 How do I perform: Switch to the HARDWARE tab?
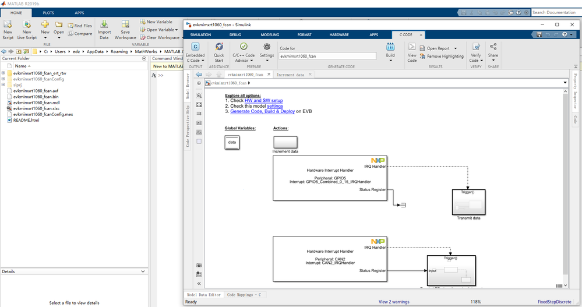[x=339, y=35]
